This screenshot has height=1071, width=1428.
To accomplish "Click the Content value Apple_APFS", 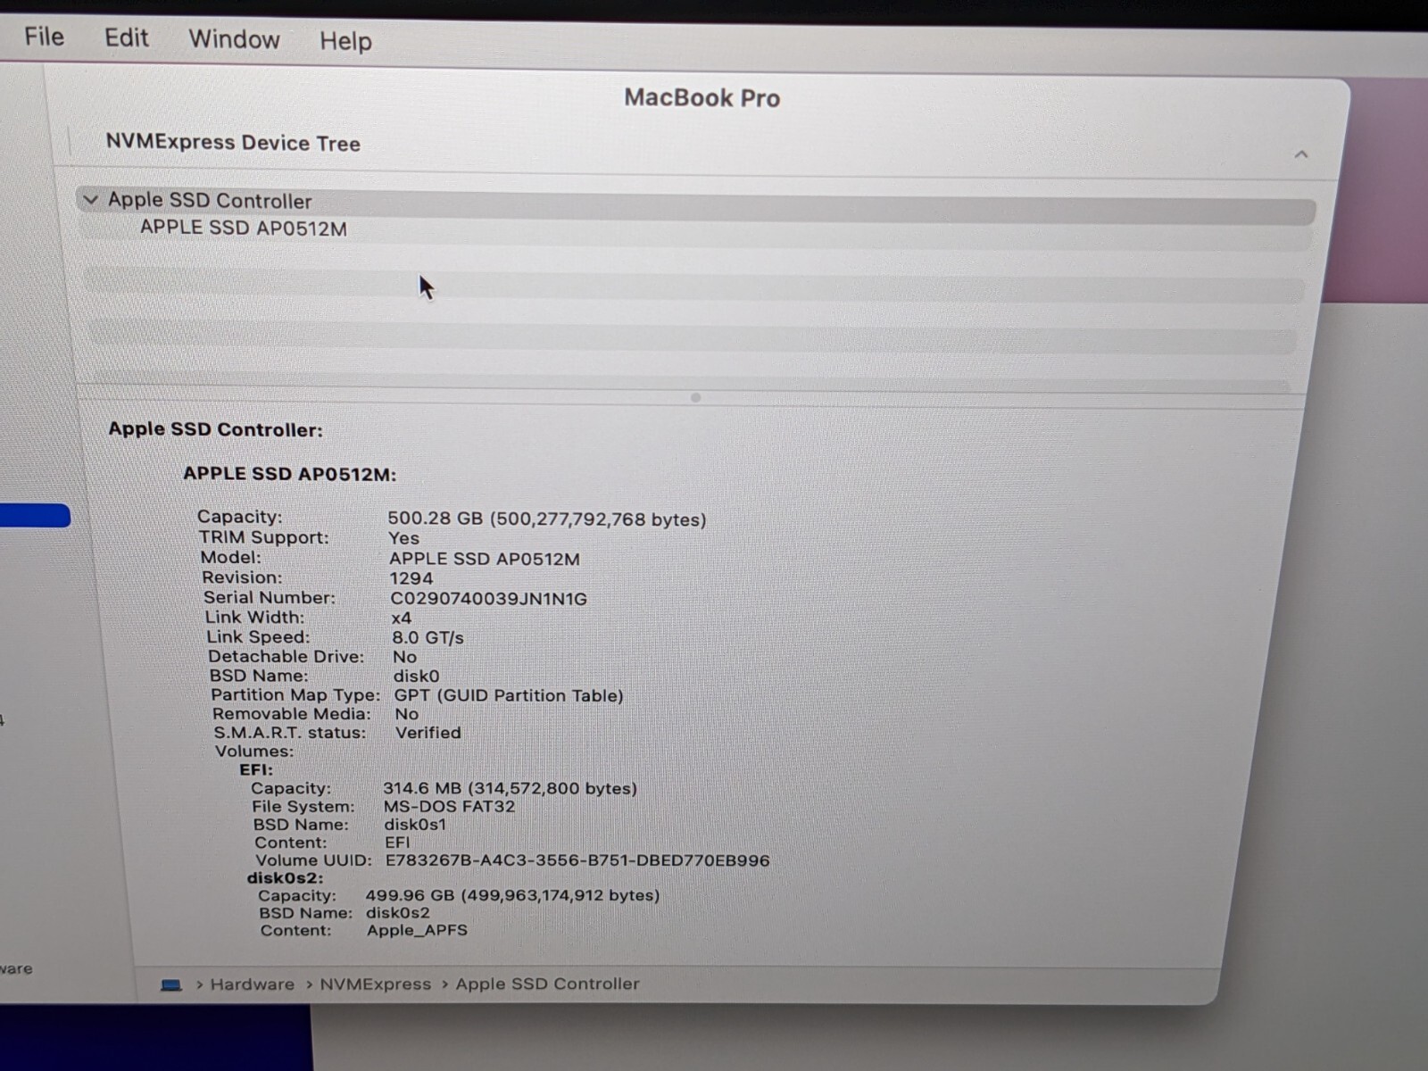I will [x=417, y=930].
